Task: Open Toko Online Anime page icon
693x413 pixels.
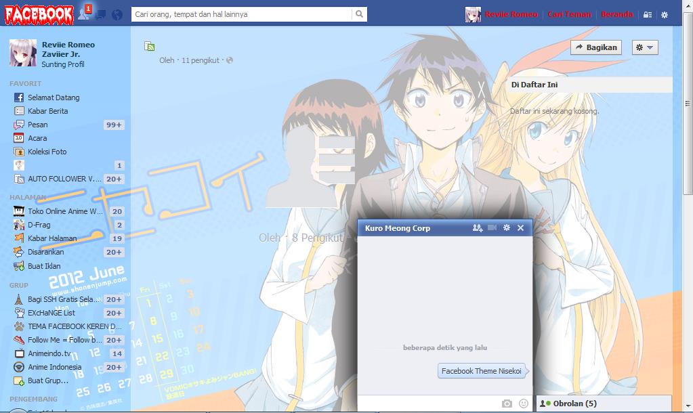Action: [x=18, y=211]
